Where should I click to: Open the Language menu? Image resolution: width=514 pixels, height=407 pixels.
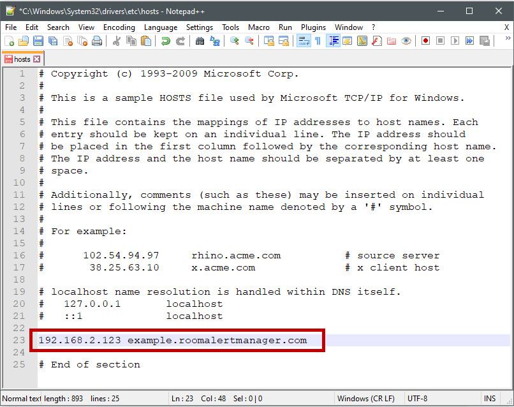pos(161,27)
